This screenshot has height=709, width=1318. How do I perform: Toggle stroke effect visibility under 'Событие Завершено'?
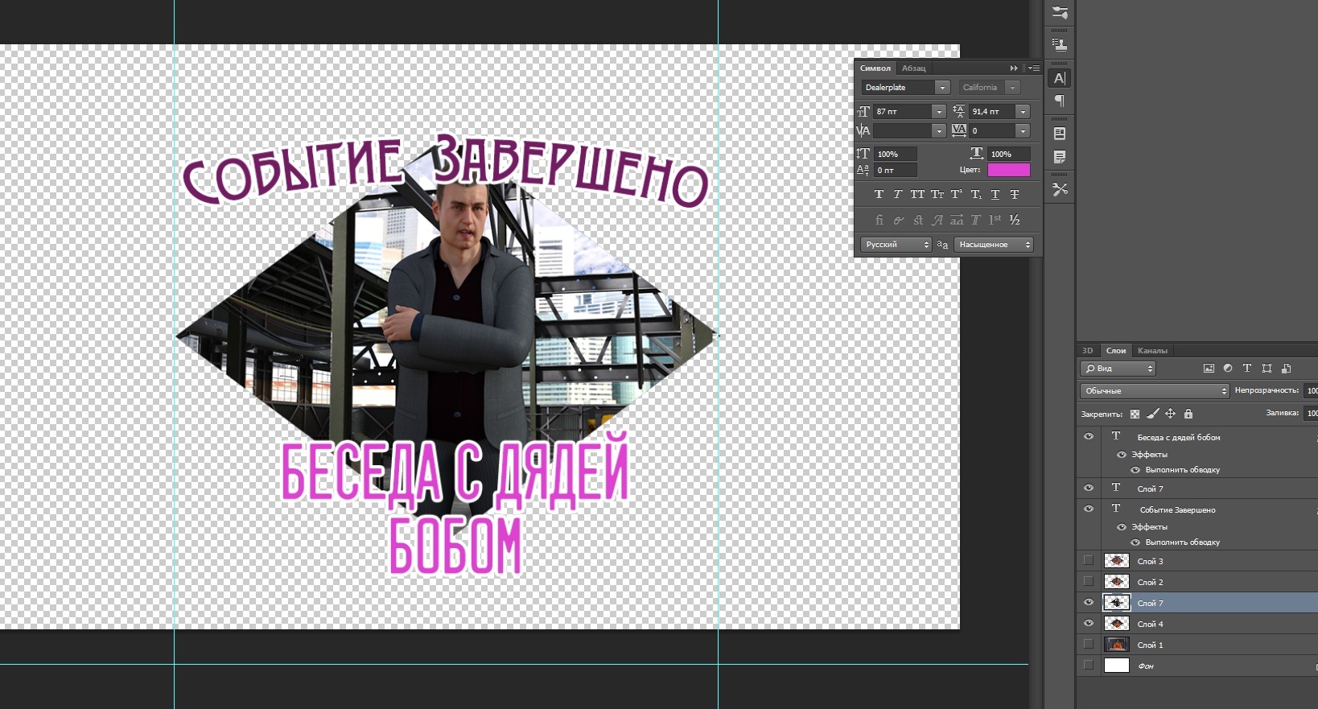[1135, 542]
